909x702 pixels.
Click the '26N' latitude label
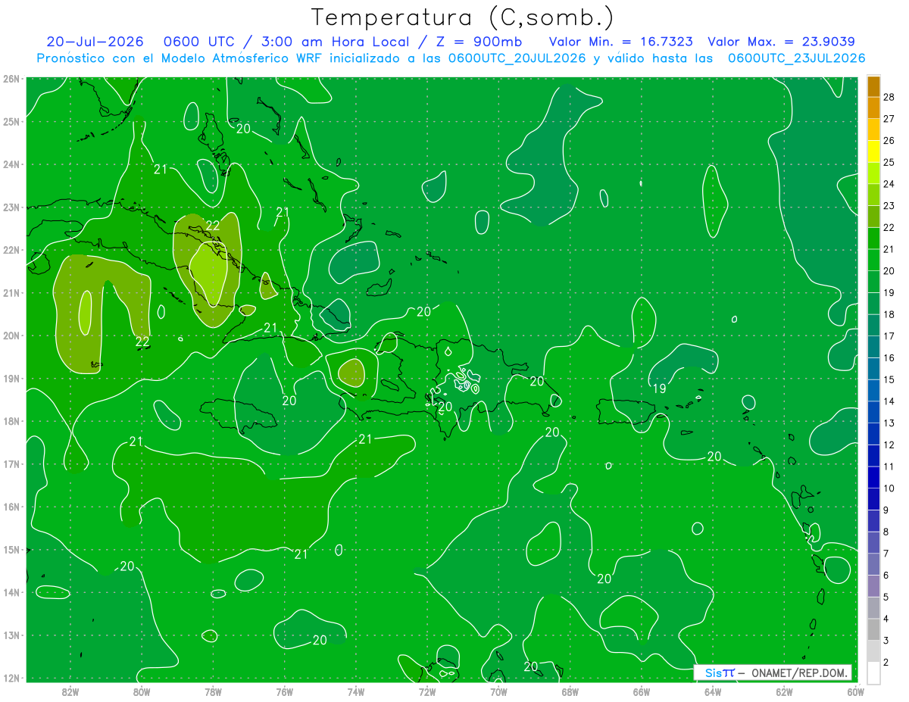(x=11, y=79)
